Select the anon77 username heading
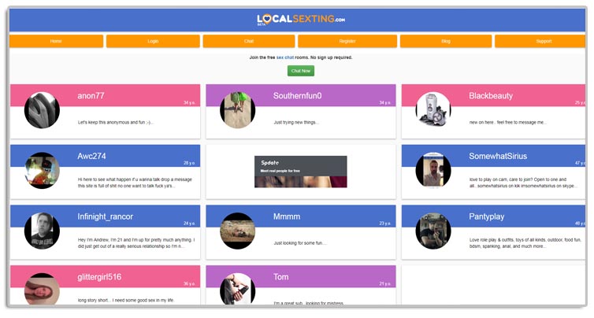This screenshot has width=594, height=318. click(x=91, y=96)
